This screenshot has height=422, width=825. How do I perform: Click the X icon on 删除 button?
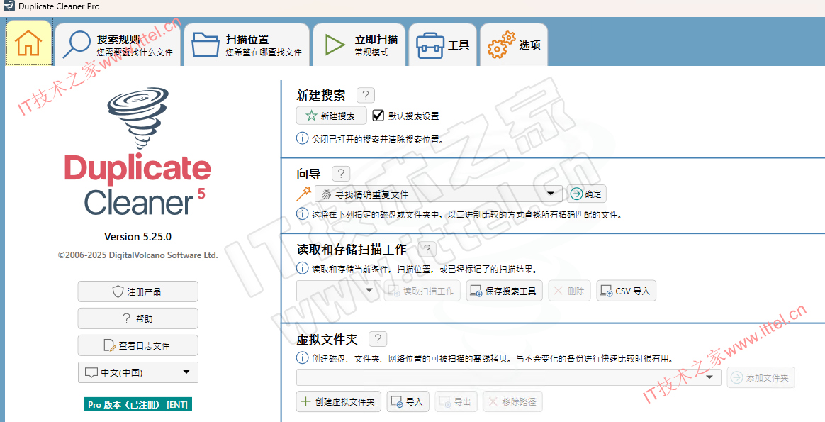(559, 291)
